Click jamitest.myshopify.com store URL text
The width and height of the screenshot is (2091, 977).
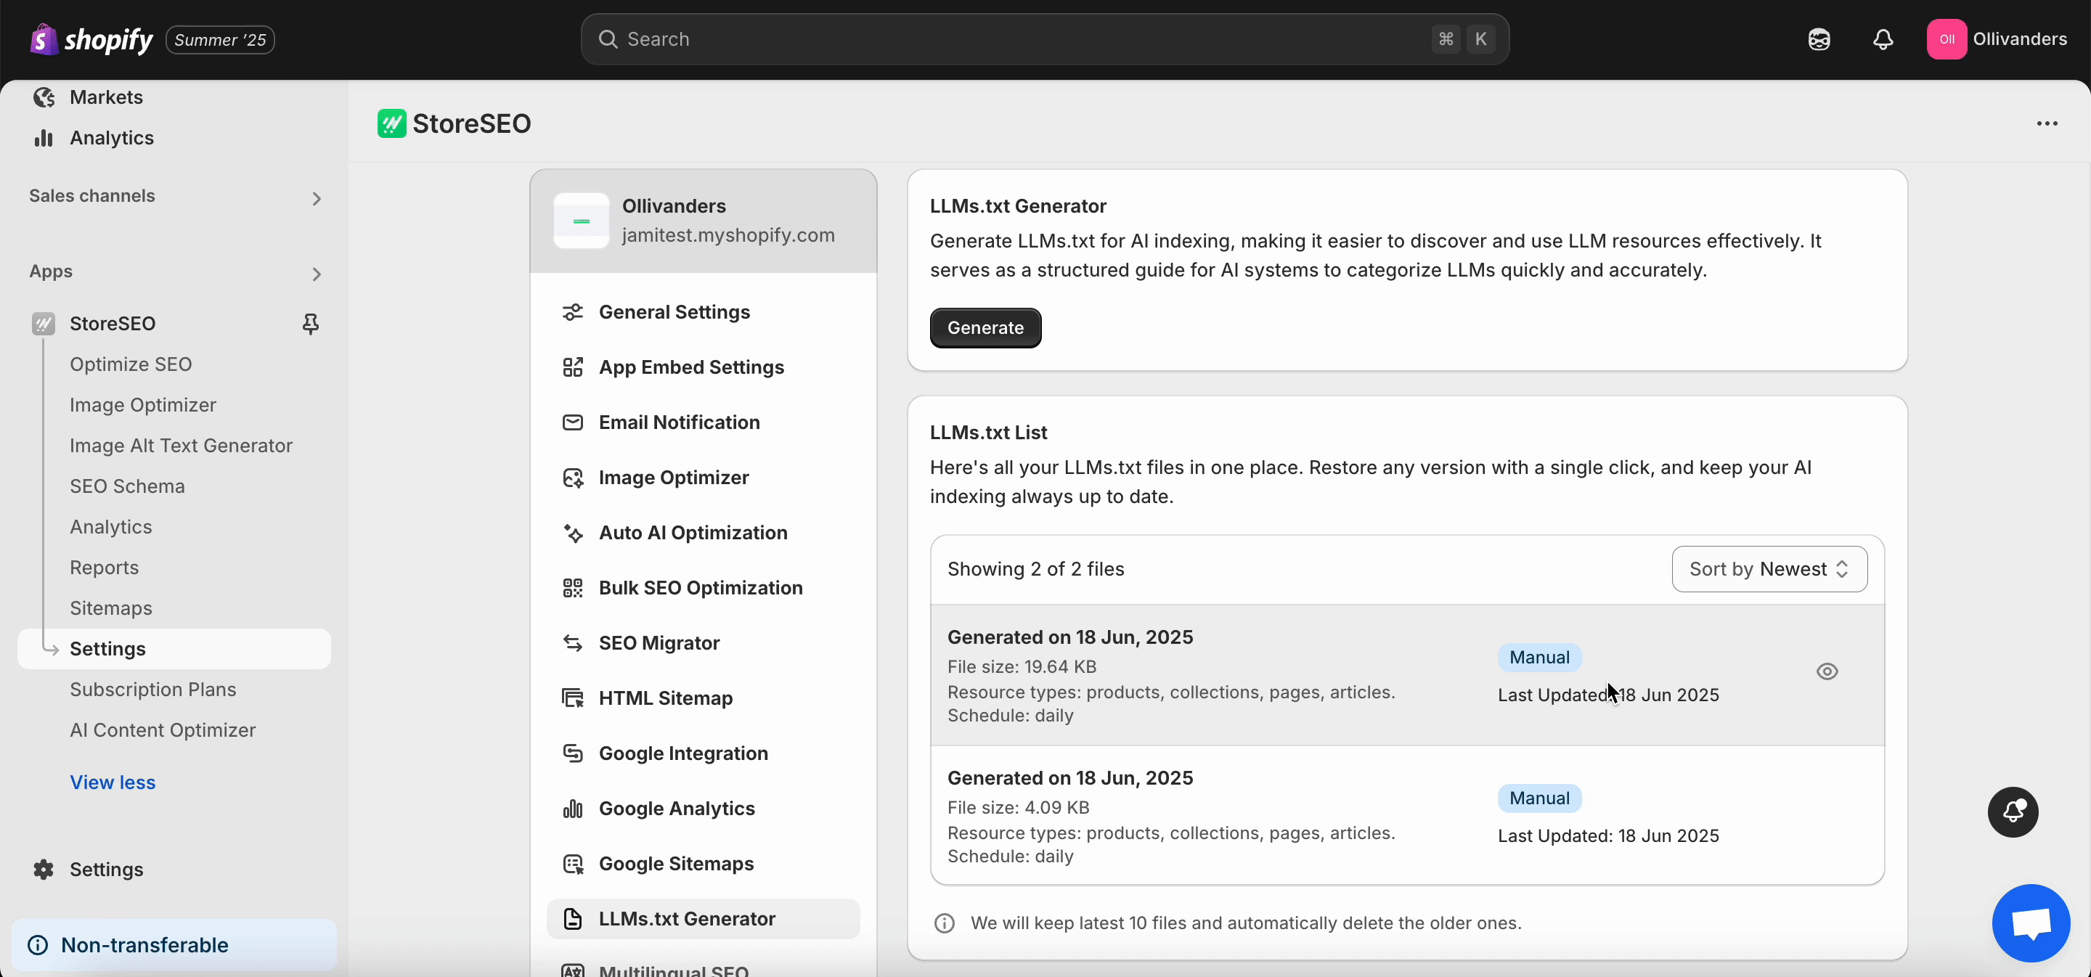coord(728,235)
